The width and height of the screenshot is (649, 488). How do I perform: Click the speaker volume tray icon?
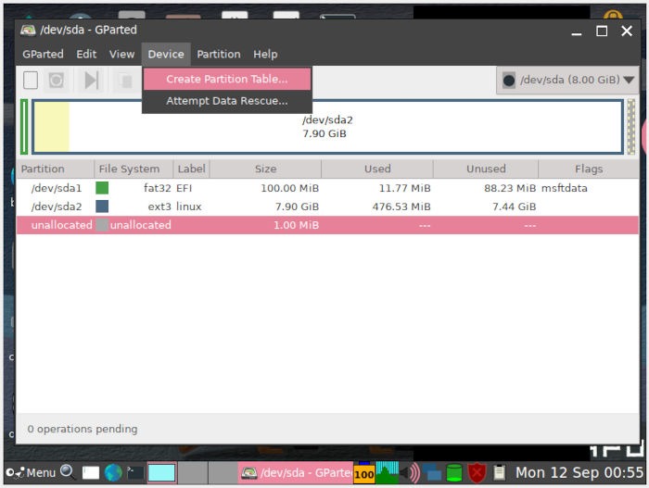(411, 472)
